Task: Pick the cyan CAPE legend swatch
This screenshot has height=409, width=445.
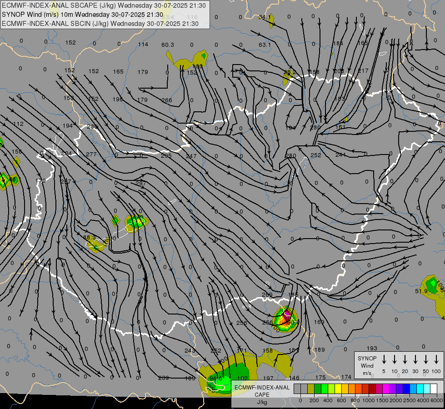Action: [x=420, y=389]
